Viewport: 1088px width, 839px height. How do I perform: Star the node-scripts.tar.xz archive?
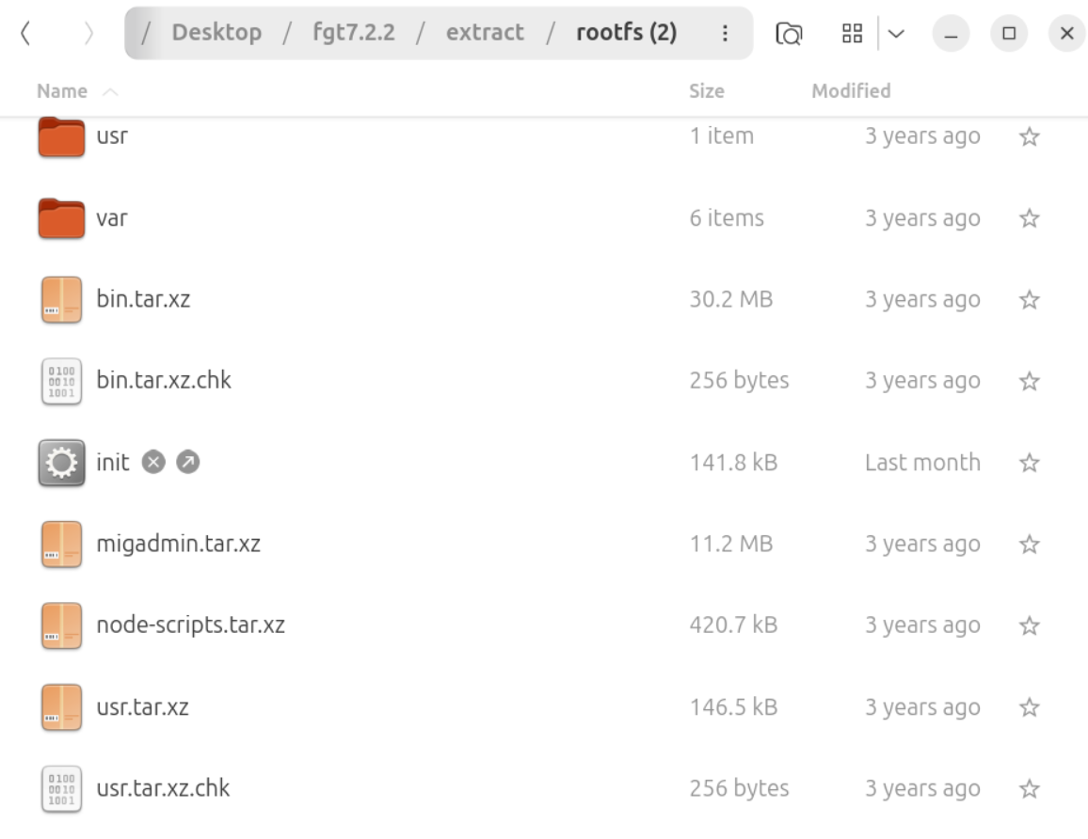coord(1029,625)
